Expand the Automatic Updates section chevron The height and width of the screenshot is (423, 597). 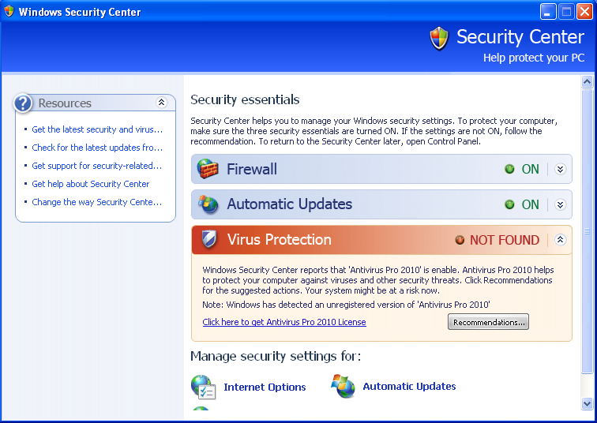tap(560, 204)
